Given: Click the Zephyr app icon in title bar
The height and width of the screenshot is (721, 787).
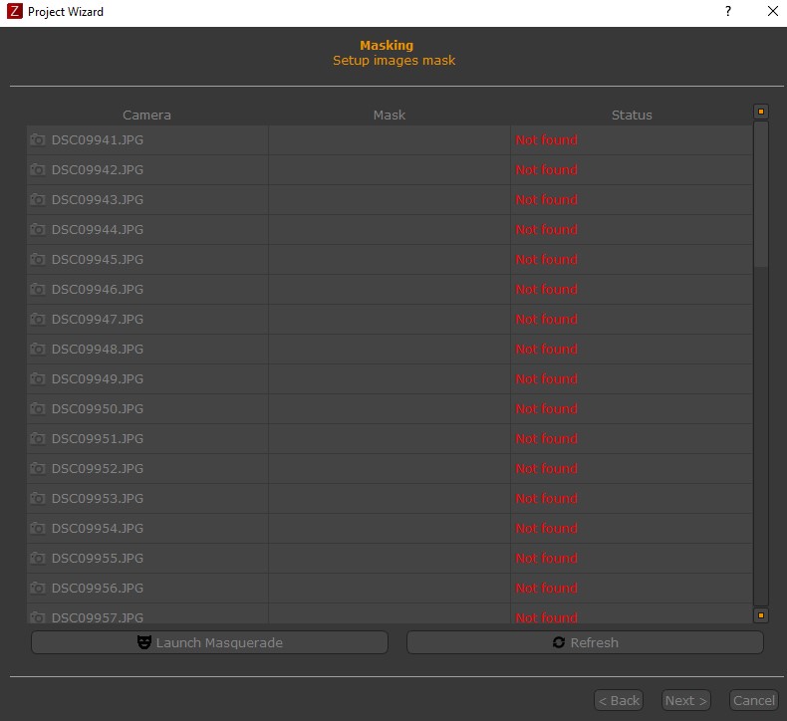Looking at the screenshot, I should pos(14,12).
